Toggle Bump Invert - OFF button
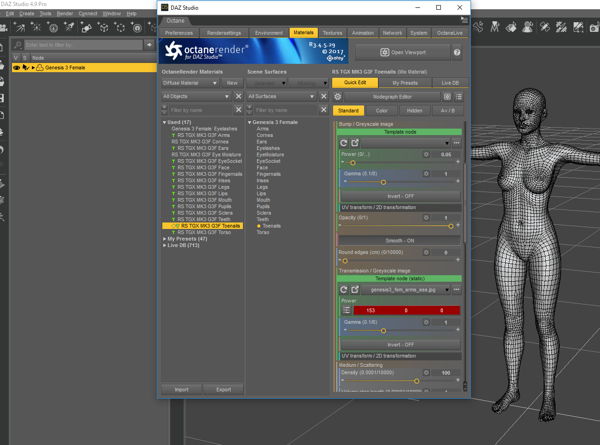Image resolution: width=600 pixels, height=445 pixels. click(401, 196)
